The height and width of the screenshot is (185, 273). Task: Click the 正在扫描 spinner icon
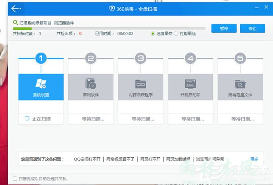pyautogui.click(x=27, y=119)
